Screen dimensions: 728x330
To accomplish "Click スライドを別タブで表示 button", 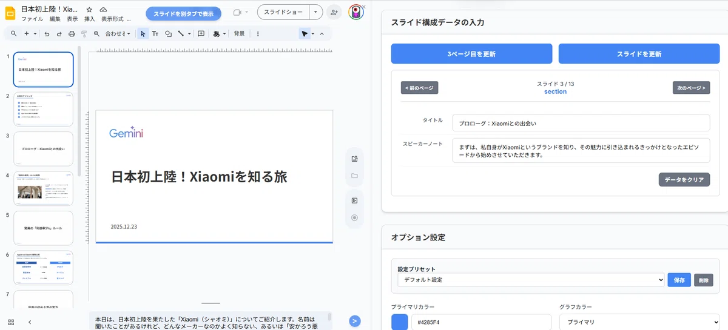I will (183, 13).
